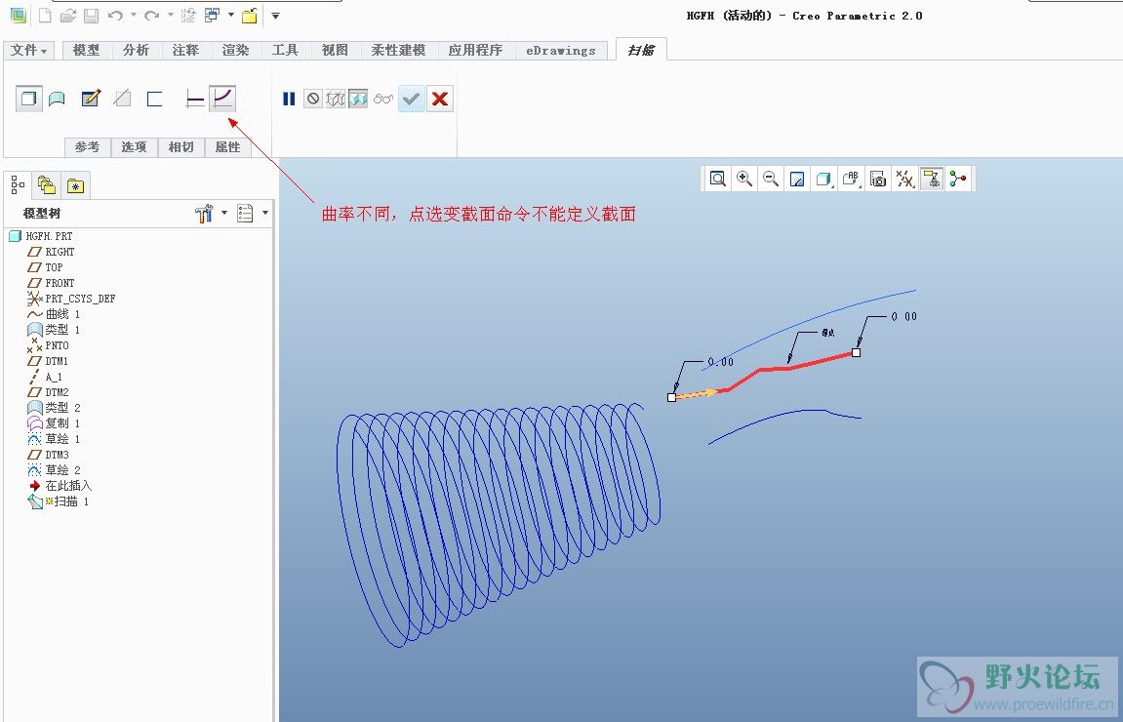Select the sweep as surface option
The height and width of the screenshot is (722, 1123).
point(57,99)
